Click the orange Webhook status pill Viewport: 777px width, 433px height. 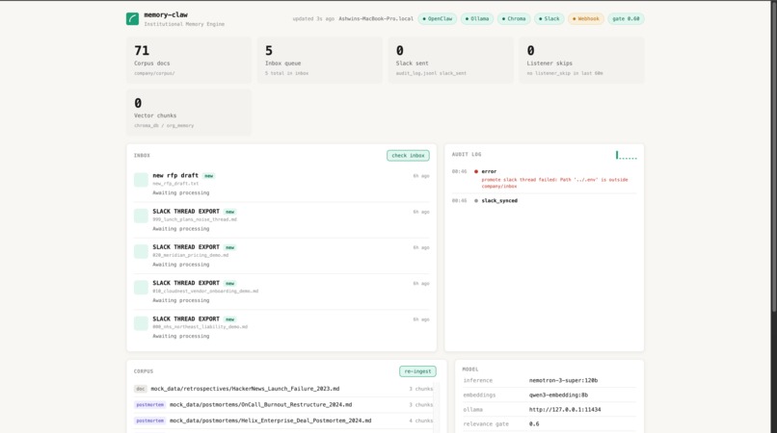[x=586, y=19]
